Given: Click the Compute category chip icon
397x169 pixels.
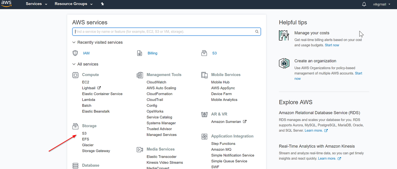Looking at the screenshot, I should pos(75,75).
